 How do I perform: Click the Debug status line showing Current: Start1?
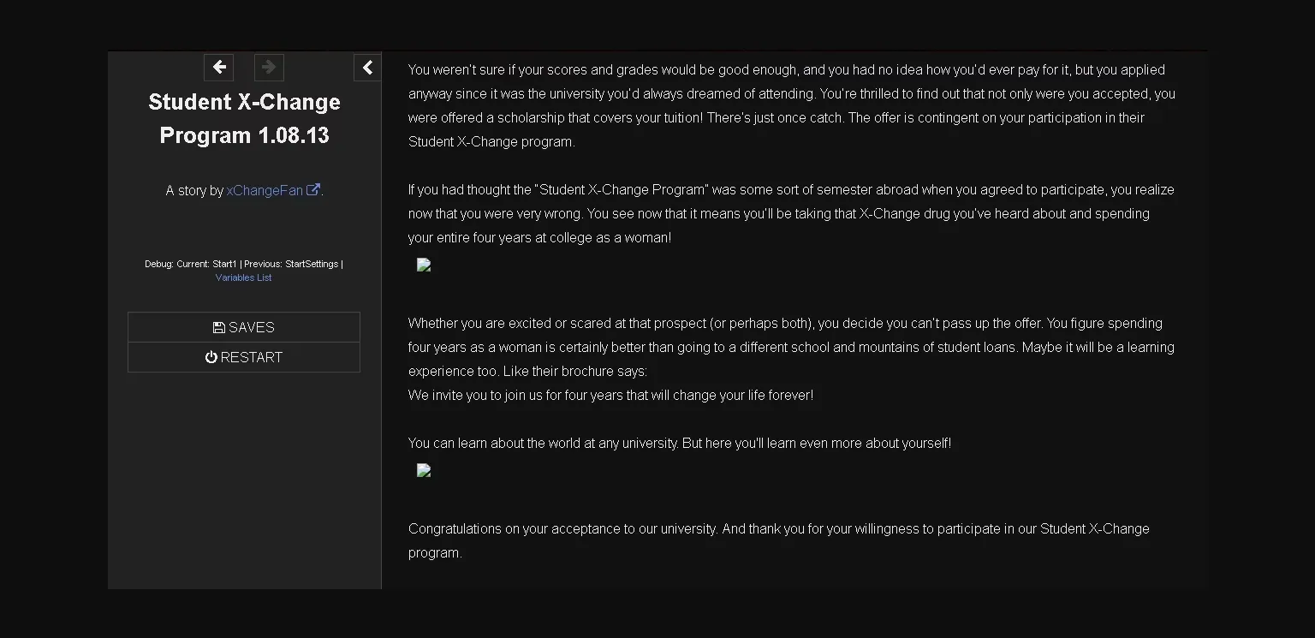tap(243, 264)
